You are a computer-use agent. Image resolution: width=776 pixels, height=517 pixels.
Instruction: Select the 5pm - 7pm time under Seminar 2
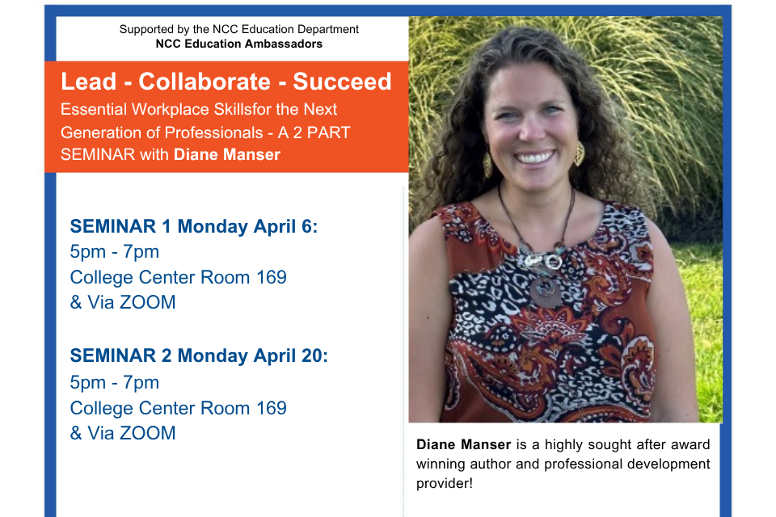click(x=114, y=382)
